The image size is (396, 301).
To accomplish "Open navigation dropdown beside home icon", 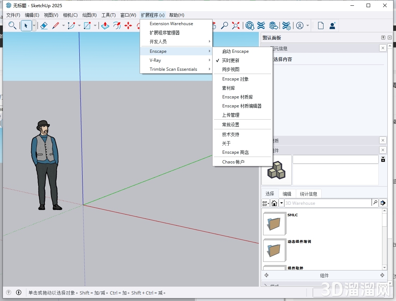I will (x=281, y=203).
